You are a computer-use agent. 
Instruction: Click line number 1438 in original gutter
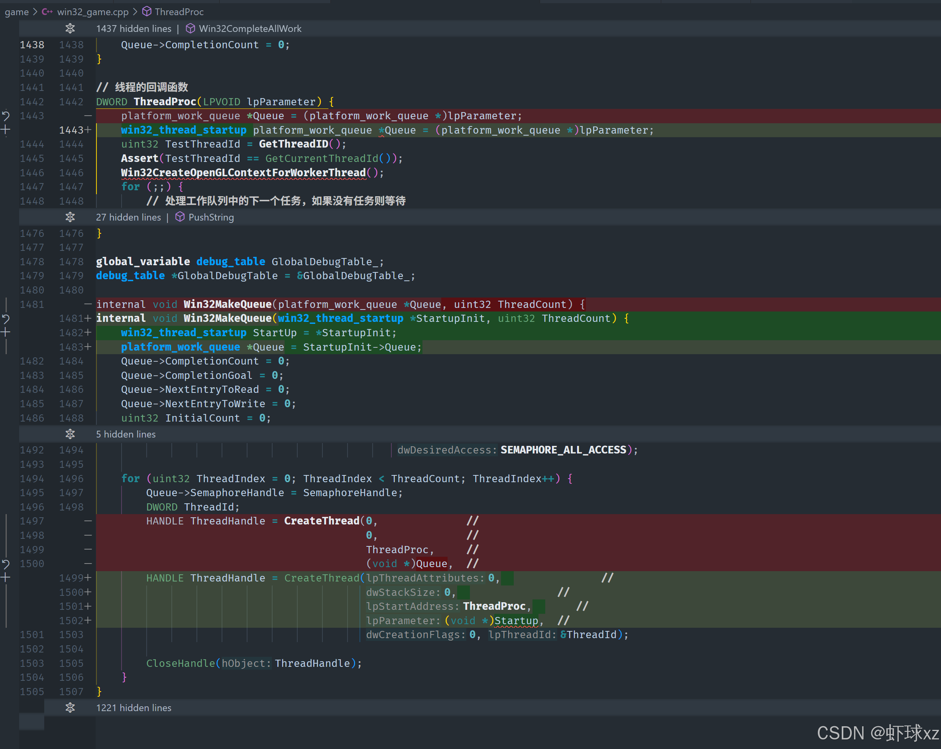coord(32,45)
